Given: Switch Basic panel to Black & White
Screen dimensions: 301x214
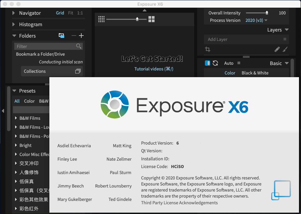Looking at the screenshot, I should point(255,73).
